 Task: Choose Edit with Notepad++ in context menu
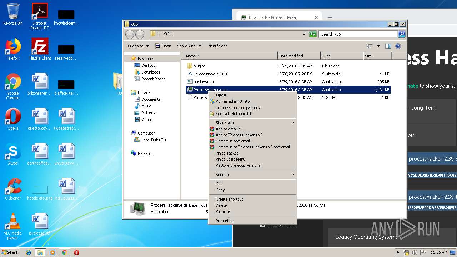tap(252, 114)
